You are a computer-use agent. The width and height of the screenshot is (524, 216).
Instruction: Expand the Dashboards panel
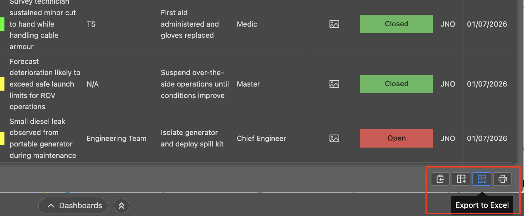point(73,206)
